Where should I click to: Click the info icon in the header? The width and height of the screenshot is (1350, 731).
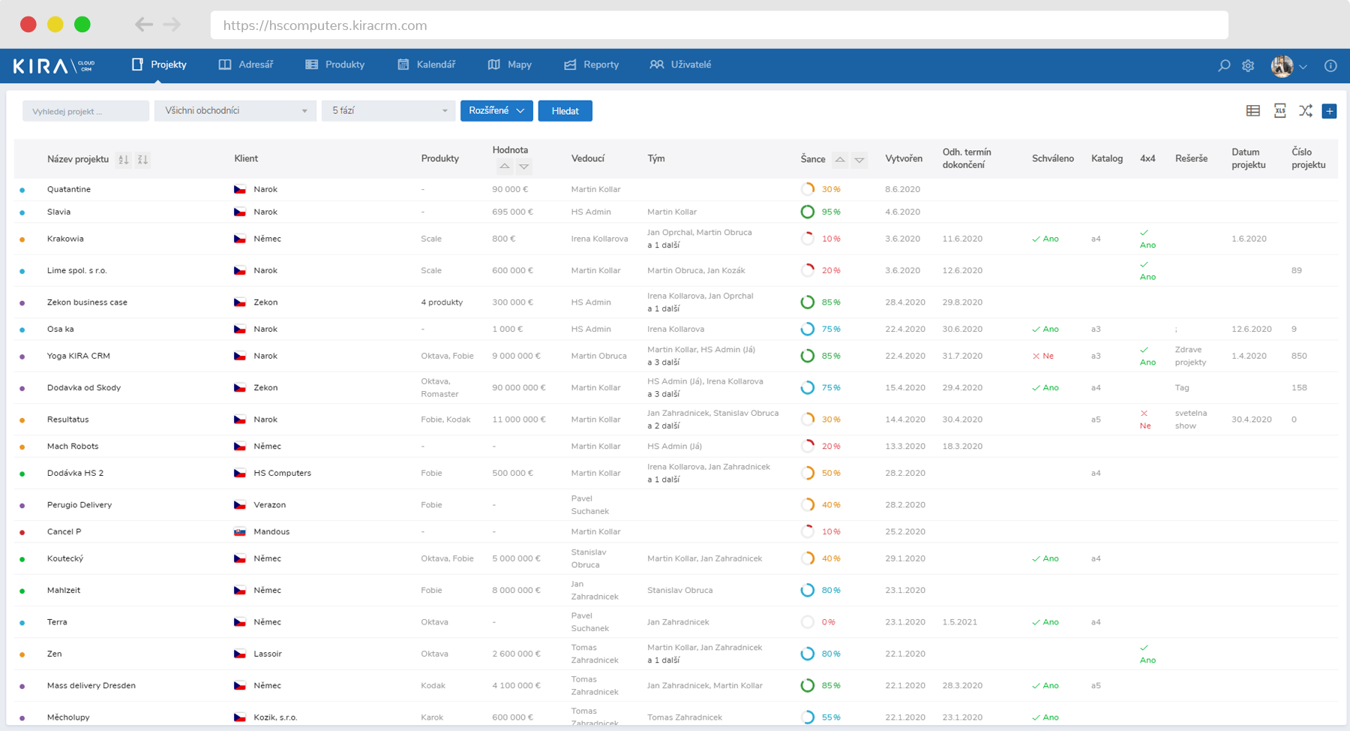coord(1330,65)
